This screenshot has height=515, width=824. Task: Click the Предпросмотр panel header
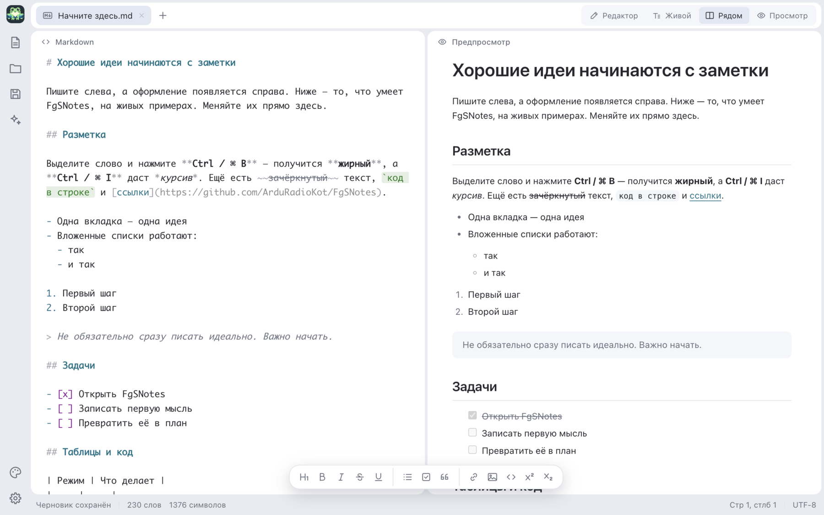coord(474,42)
